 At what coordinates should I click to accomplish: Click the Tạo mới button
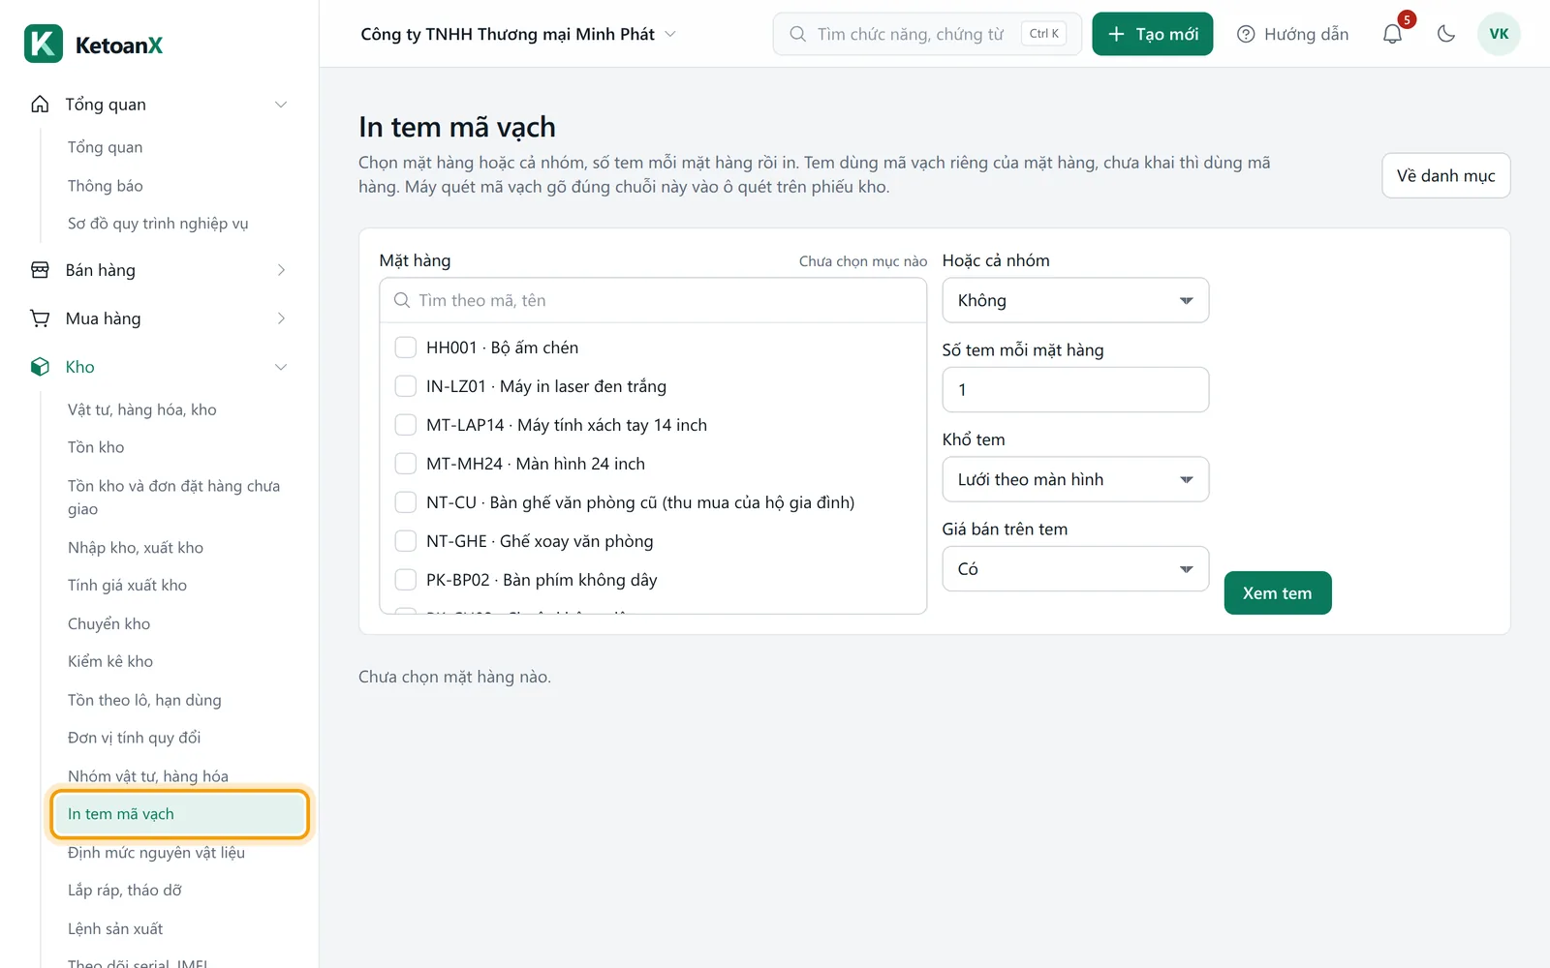pos(1153,34)
